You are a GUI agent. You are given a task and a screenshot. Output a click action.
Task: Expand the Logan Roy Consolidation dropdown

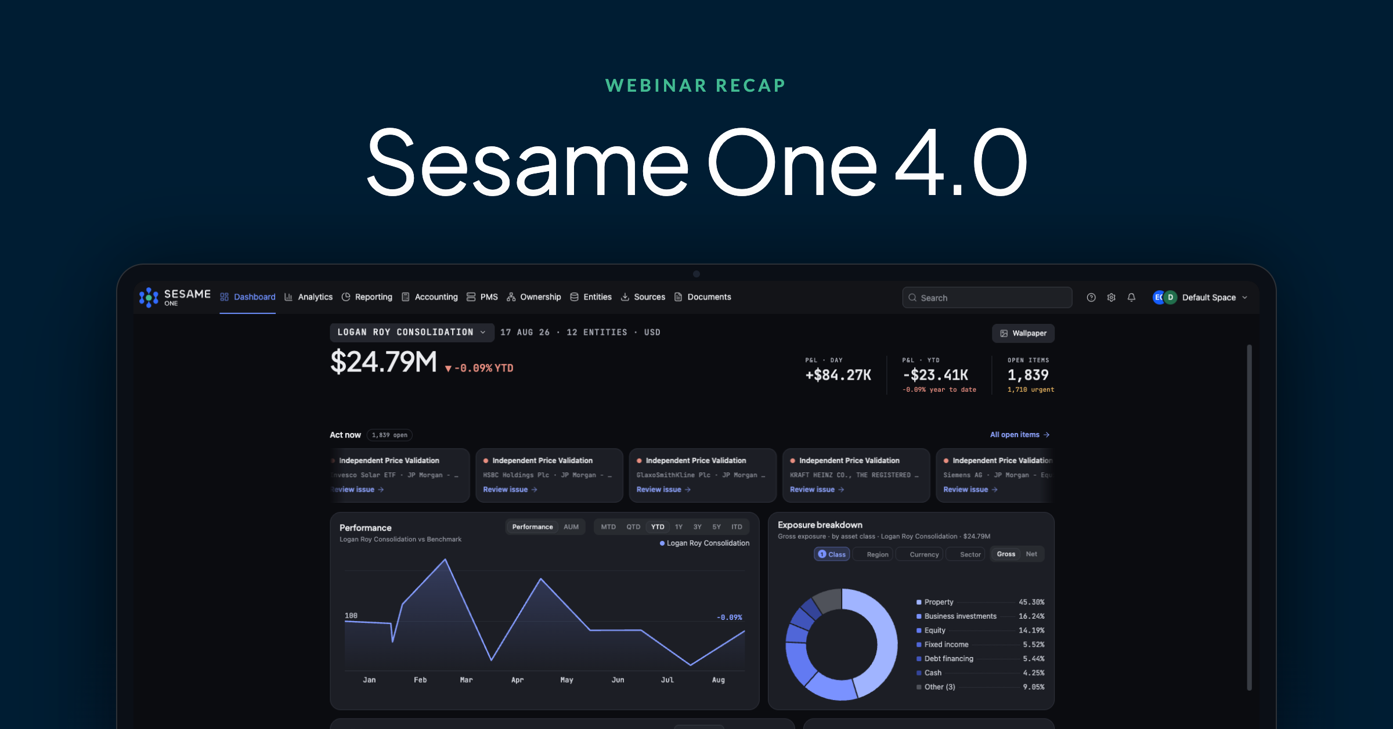tap(412, 333)
